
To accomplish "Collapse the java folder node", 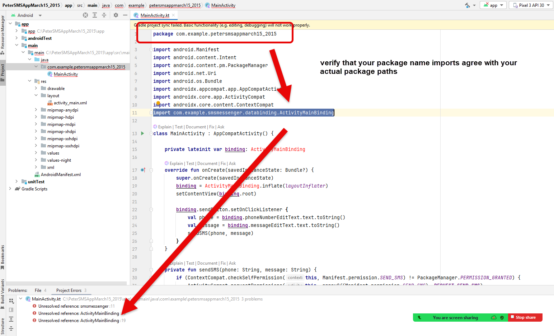I will (30, 60).
